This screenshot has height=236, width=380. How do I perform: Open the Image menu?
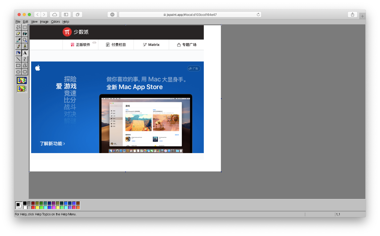pyautogui.click(x=44, y=22)
